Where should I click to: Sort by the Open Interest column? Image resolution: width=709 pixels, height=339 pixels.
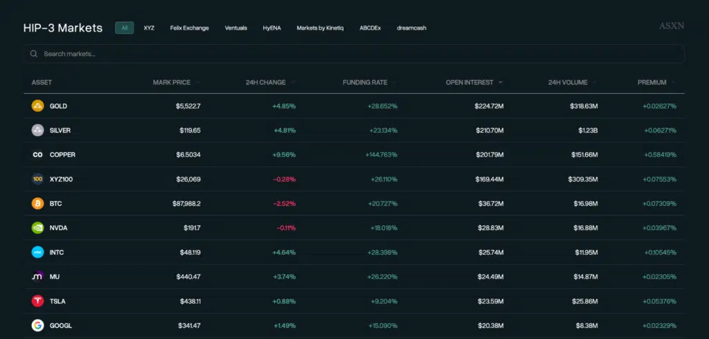click(x=470, y=82)
